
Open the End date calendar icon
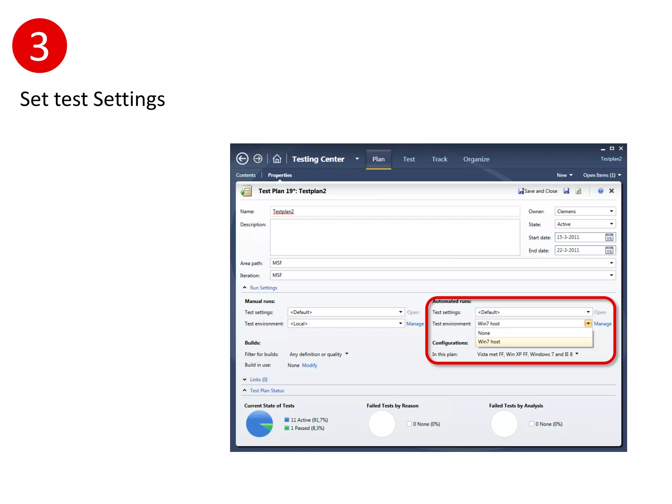pos(609,250)
